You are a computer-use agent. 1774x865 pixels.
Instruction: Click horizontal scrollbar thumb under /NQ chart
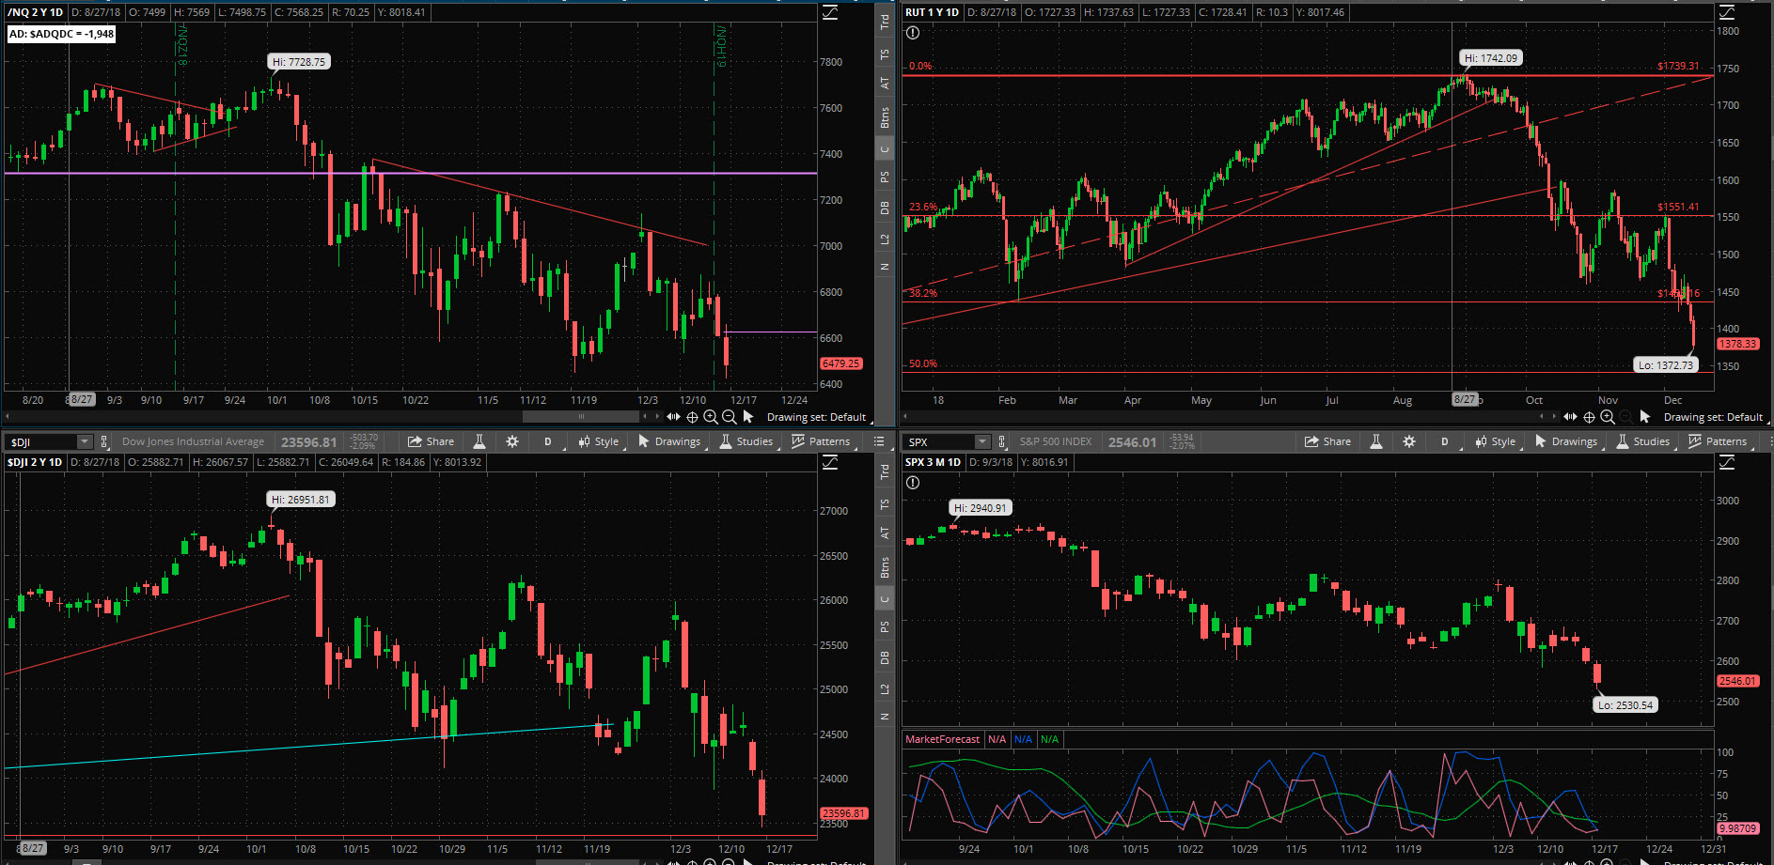[581, 416]
